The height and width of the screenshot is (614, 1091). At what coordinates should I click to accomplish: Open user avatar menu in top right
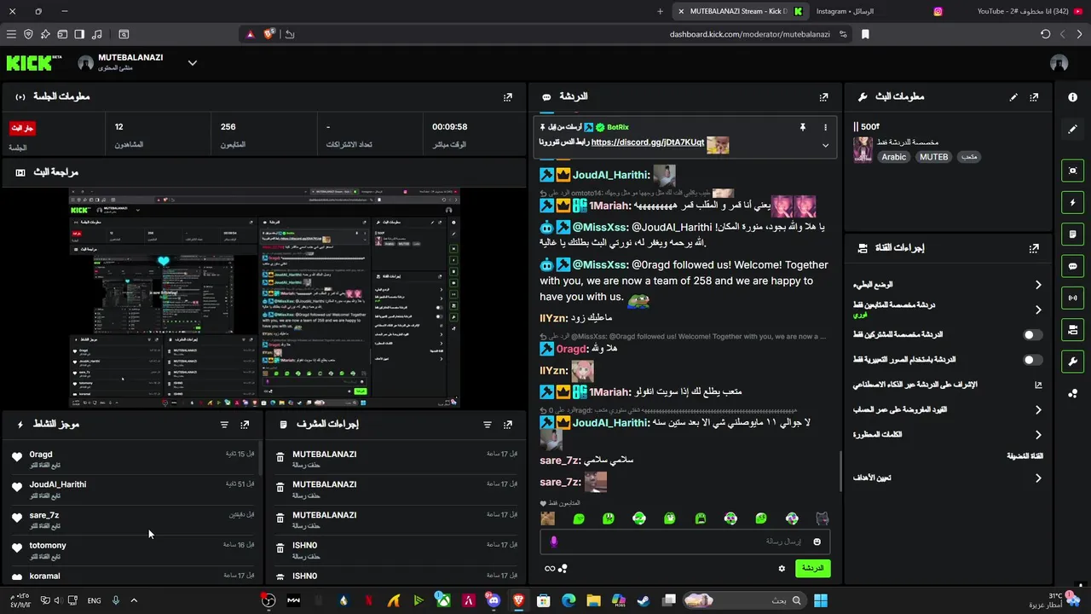point(1059,63)
